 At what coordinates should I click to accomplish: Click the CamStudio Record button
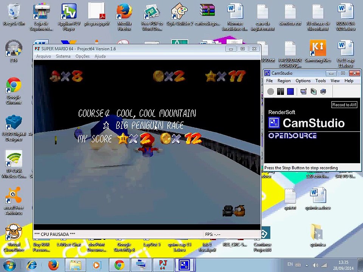tap(270, 91)
